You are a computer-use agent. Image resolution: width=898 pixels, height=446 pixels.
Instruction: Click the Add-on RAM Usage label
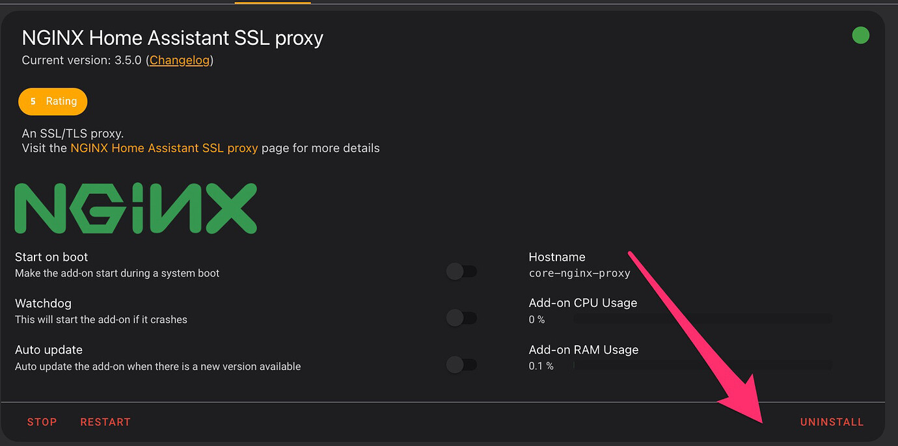[x=583, y=349]
